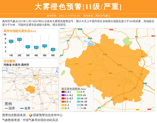Click the orange 禹州市 region on overview map
This screenshot has height=123, width=157.
pos(31,88)
